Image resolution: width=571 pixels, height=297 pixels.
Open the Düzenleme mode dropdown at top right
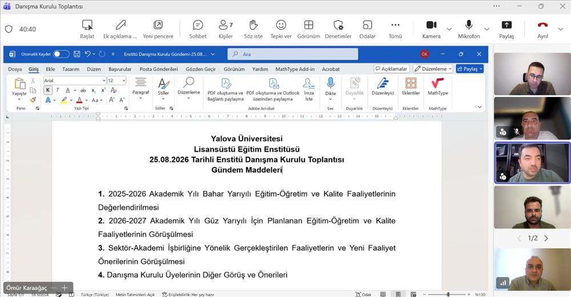tap(433, 69)
